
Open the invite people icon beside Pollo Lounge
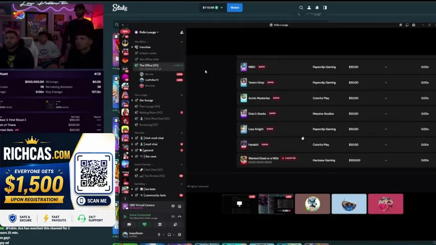181,33
